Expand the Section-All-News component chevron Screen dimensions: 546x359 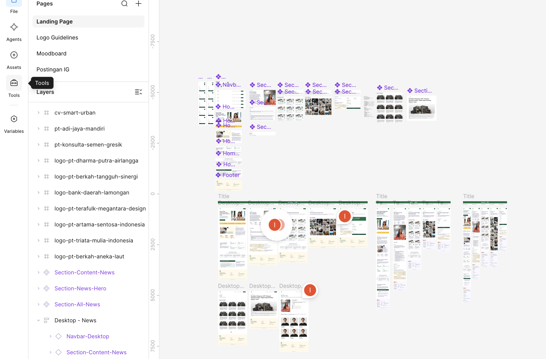[x=38, y=305]
